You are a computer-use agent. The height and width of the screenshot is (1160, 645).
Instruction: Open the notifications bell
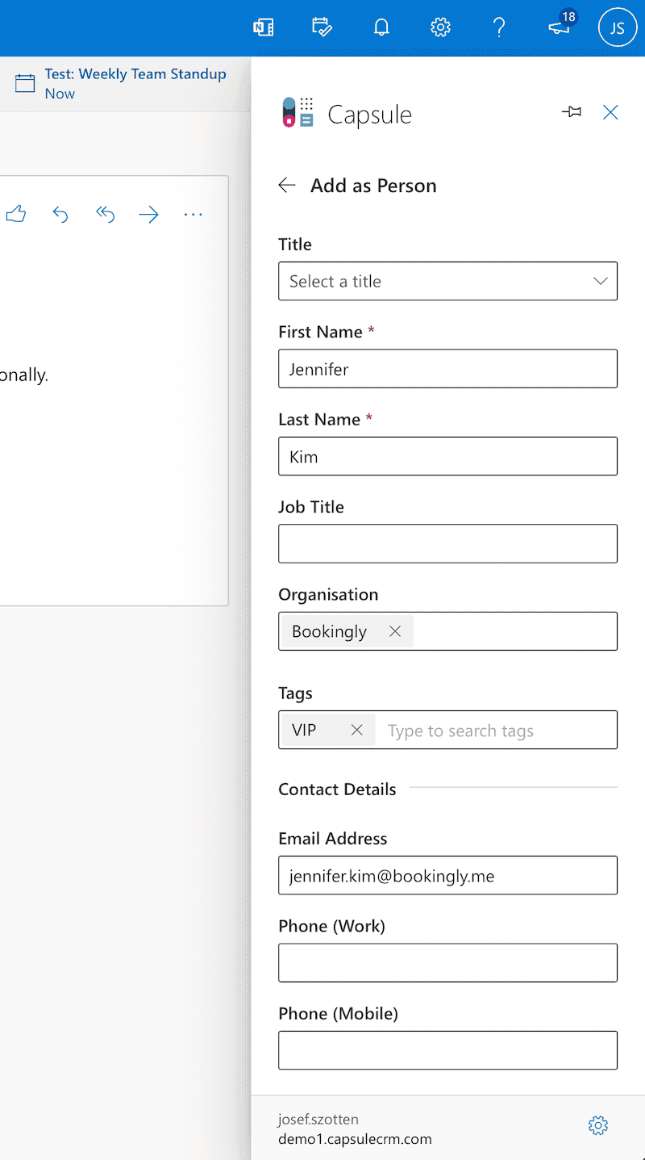381,28
